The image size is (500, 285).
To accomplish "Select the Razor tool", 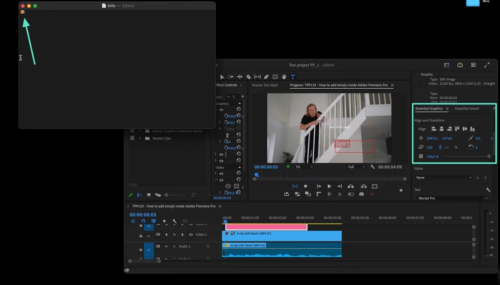I will [x=248, y=77].
